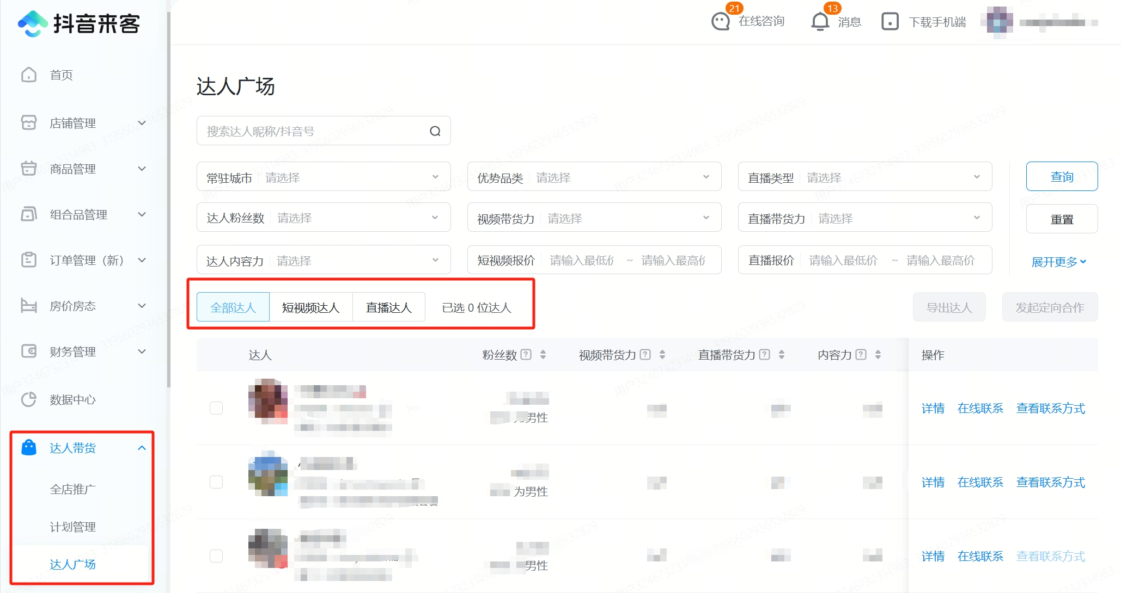This screenshot has height=593, width=1121.
Task: Check the first talent row checkbox
Action: (x=216, y=408)
